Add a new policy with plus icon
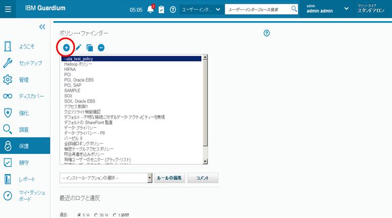The height and width of the screenshot is (218, 392). click(x=66, y=47)
